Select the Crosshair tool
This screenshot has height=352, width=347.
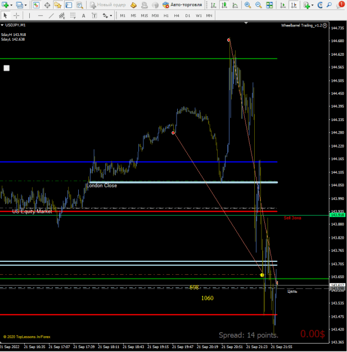click(x=16, y=16)
